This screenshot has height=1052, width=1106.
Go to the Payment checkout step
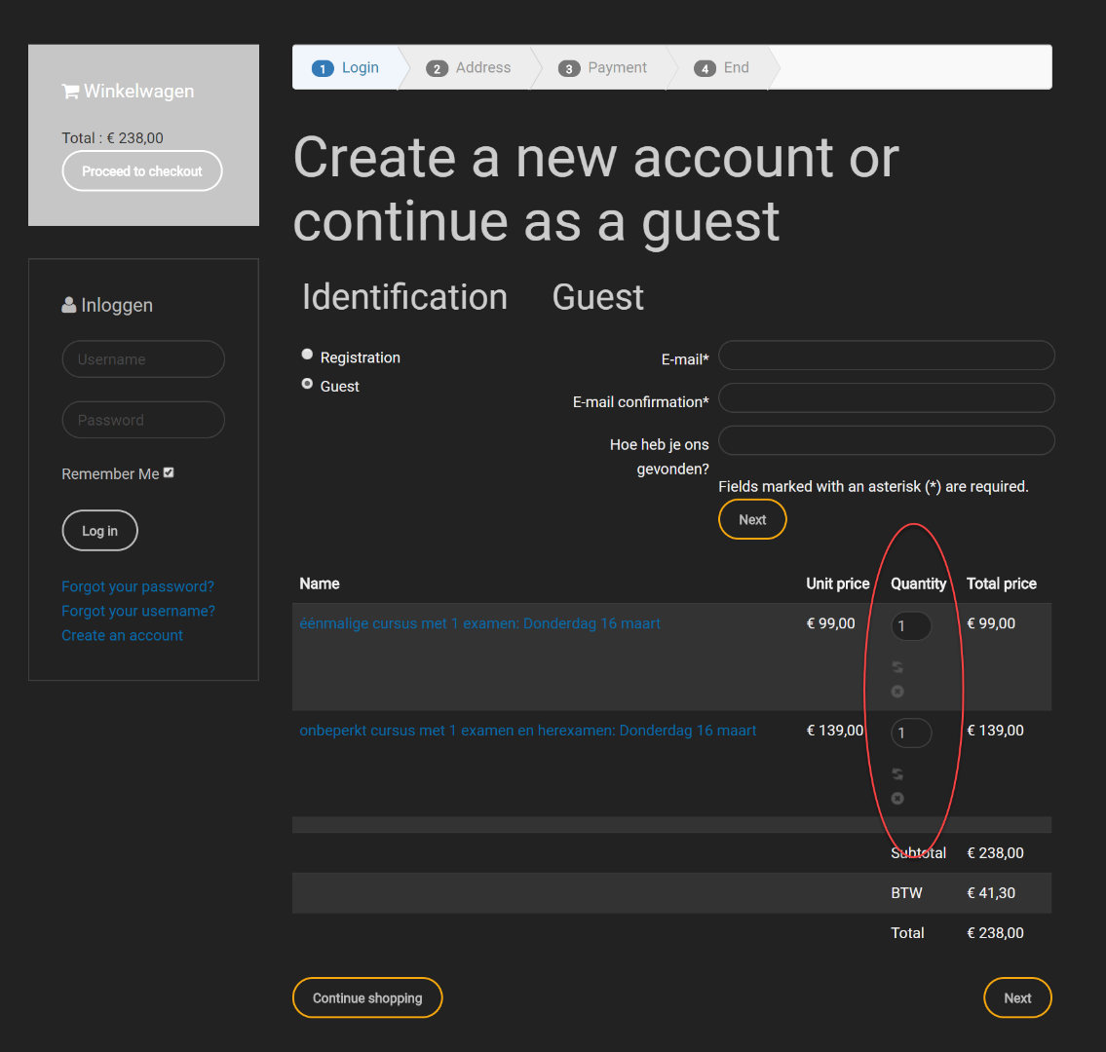point(603,68)
